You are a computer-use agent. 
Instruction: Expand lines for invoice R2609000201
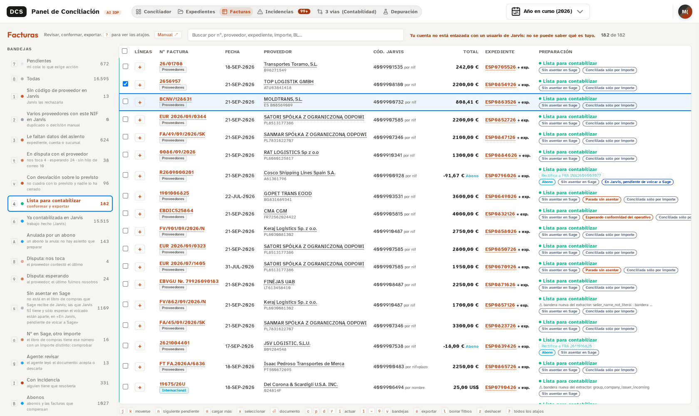[x=140, y=176]
